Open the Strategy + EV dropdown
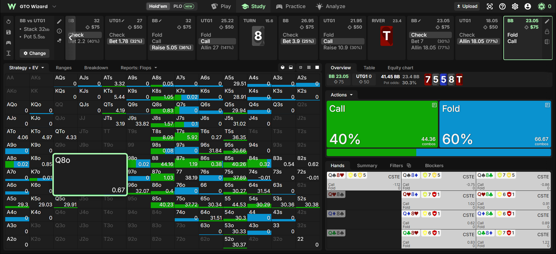 [26, 68]
